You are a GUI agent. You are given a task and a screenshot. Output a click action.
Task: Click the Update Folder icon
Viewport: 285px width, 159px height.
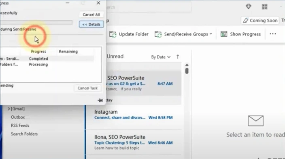click(x=113, y=34)
